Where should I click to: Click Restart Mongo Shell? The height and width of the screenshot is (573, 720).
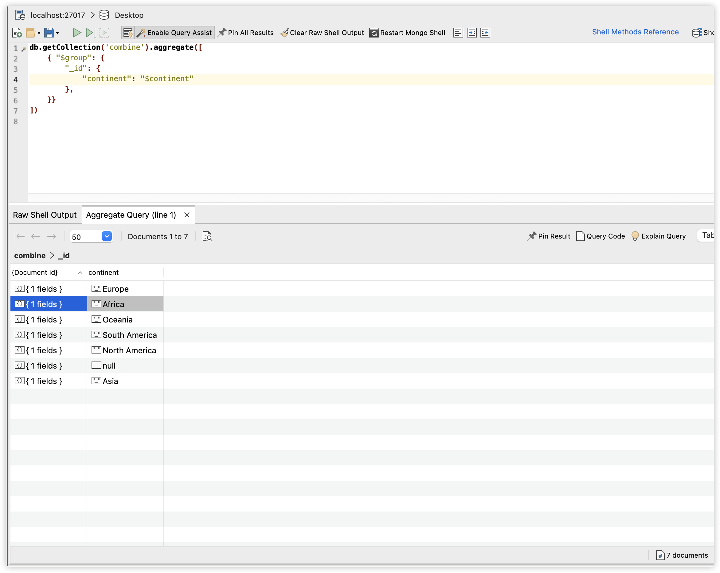pyautogui.click(x=407, y=33)
